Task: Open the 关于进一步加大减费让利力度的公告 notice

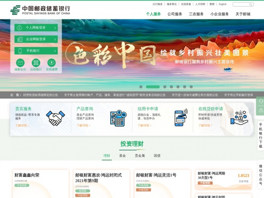Action: [x=195, y=95]
